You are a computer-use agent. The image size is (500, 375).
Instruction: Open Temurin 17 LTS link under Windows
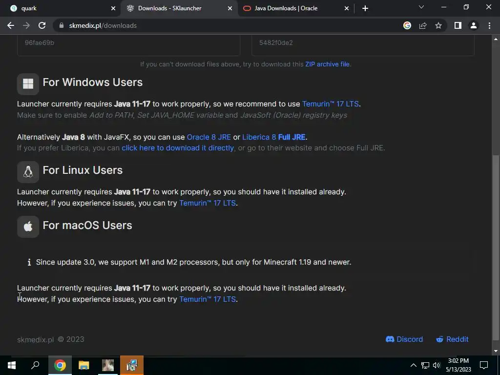(x=331, y=104)
